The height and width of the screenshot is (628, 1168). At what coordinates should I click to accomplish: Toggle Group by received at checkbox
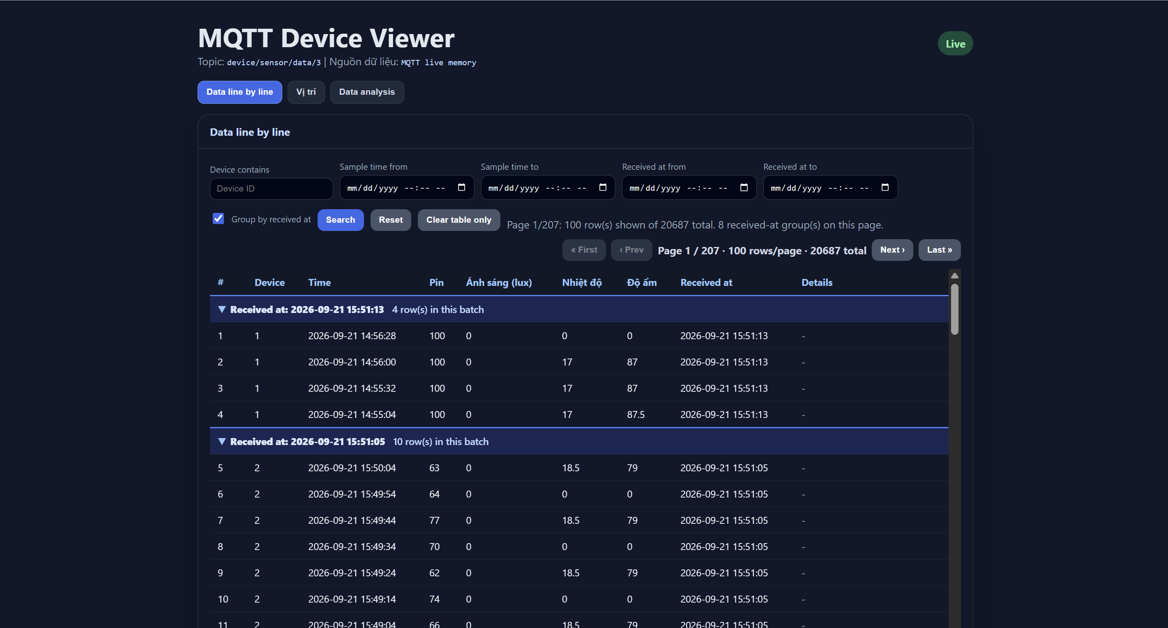tap(219, 219)
